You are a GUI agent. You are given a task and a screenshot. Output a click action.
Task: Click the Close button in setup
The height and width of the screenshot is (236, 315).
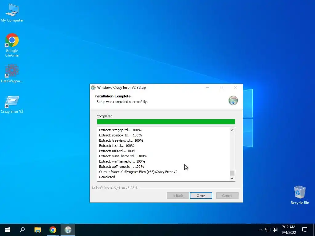[201, 196]
